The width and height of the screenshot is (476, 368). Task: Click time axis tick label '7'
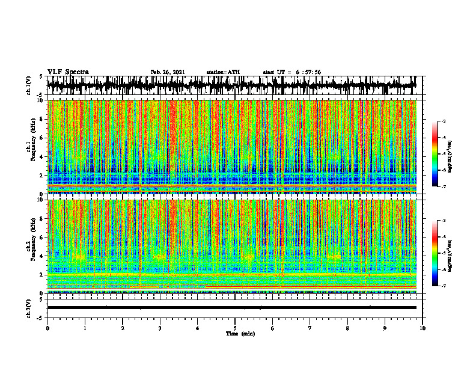310,328
